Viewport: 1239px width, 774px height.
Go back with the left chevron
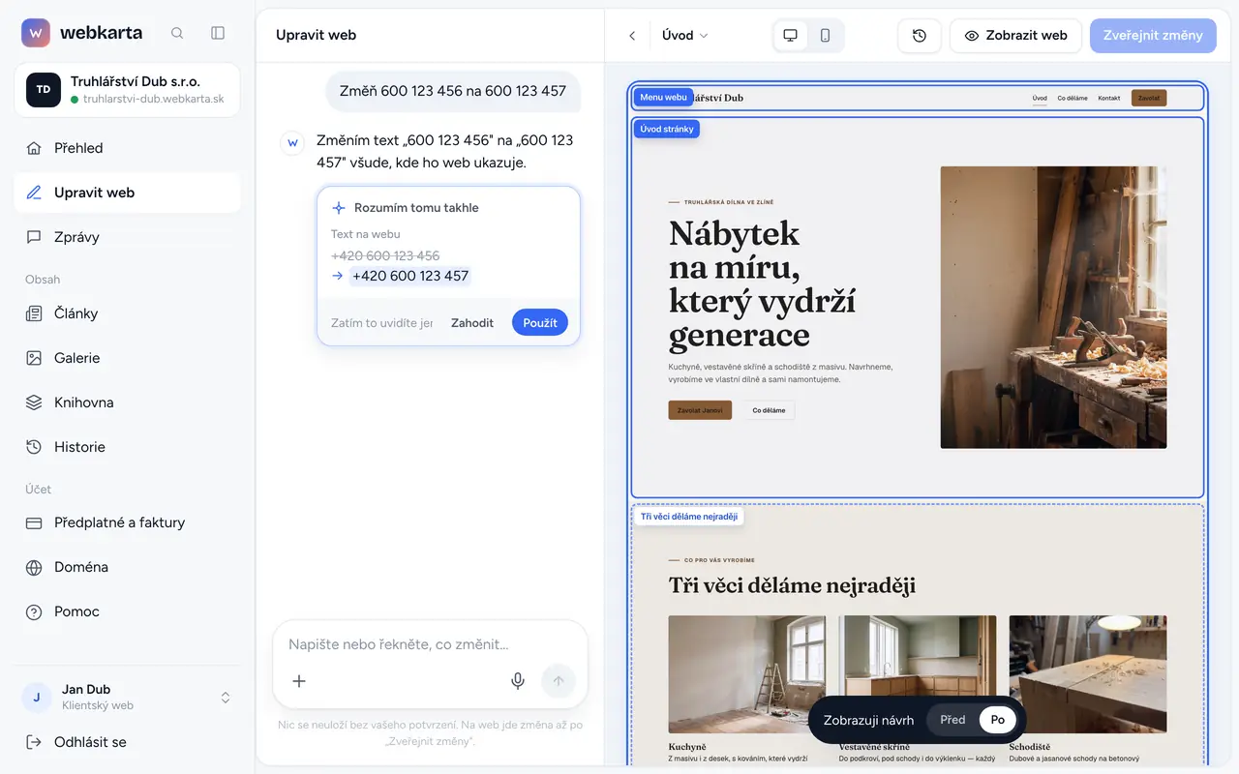pos(632,35)
